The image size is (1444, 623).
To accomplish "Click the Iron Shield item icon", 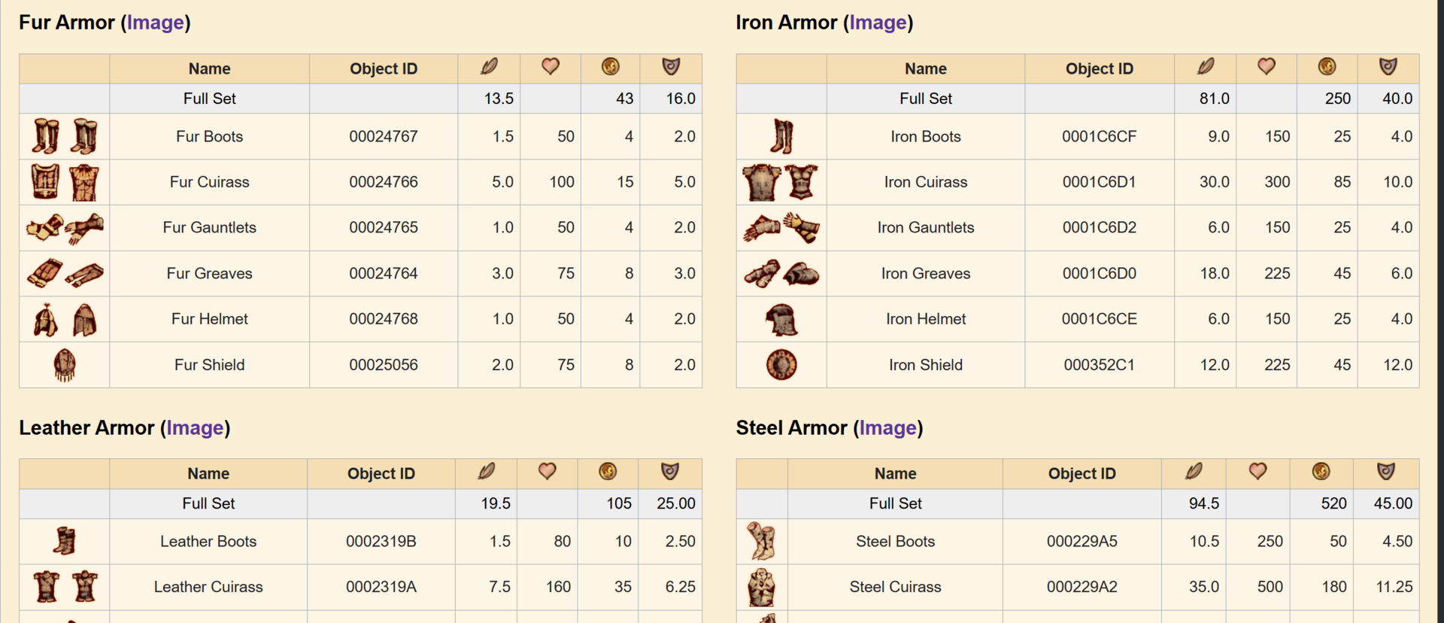I will [x=781, y=365].
